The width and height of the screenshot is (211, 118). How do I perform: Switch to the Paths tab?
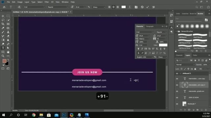click(195, 55)
